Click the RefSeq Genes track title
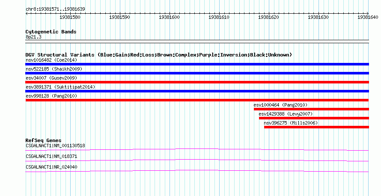Image resolution: width=381 pixels, height=196 pixels. (x=43, y=140)
